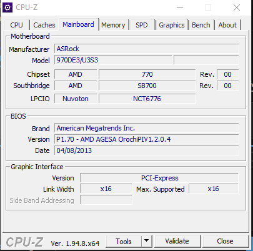Click the PCI-Express version value
The width and height of the screenshot is (253, 251).
point(159,178)
